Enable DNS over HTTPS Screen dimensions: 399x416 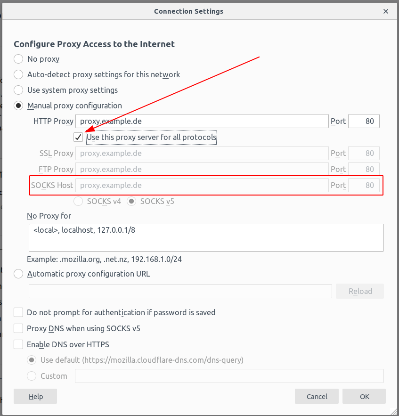(x=18, y=344)
